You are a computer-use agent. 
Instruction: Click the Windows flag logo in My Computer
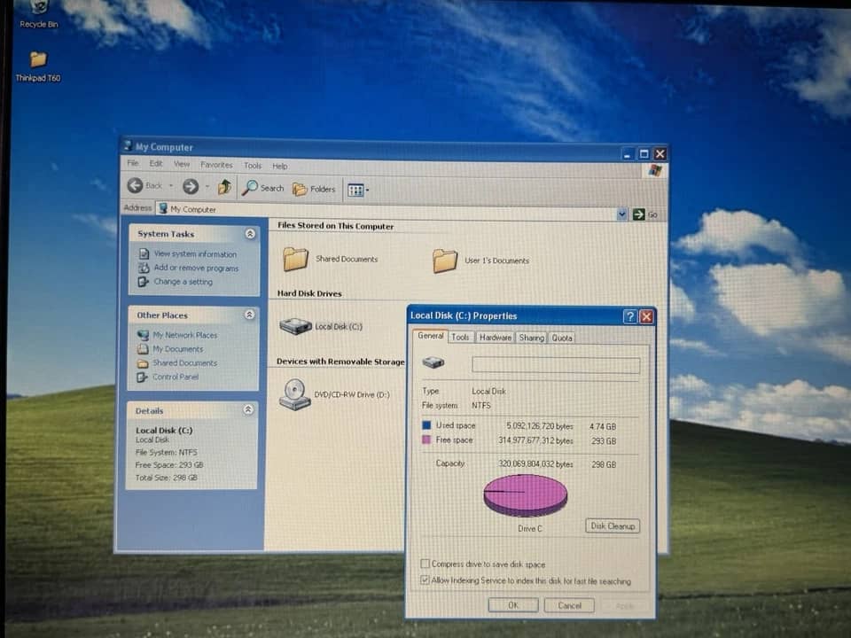pos(656,171)
